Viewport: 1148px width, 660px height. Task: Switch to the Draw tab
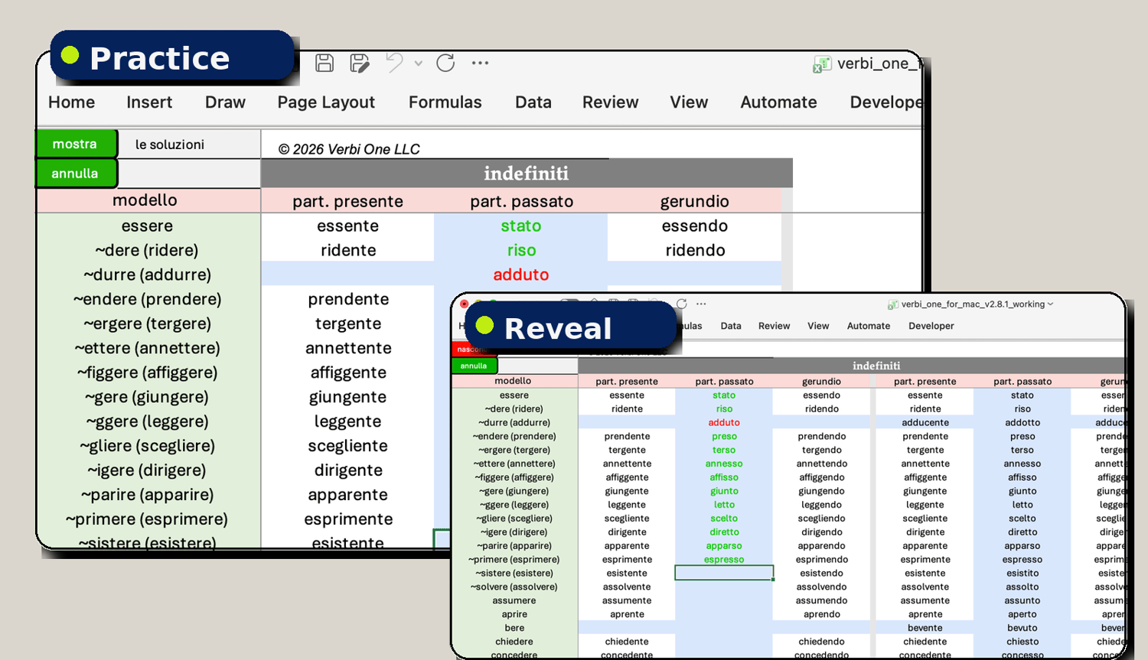tap(225, 102)
